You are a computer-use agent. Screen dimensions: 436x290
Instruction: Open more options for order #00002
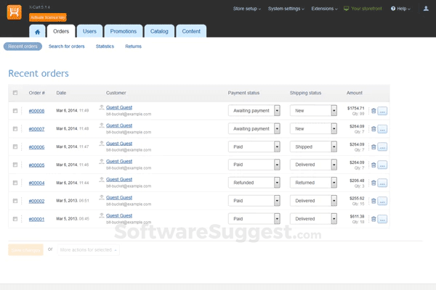tap(383, 201)
